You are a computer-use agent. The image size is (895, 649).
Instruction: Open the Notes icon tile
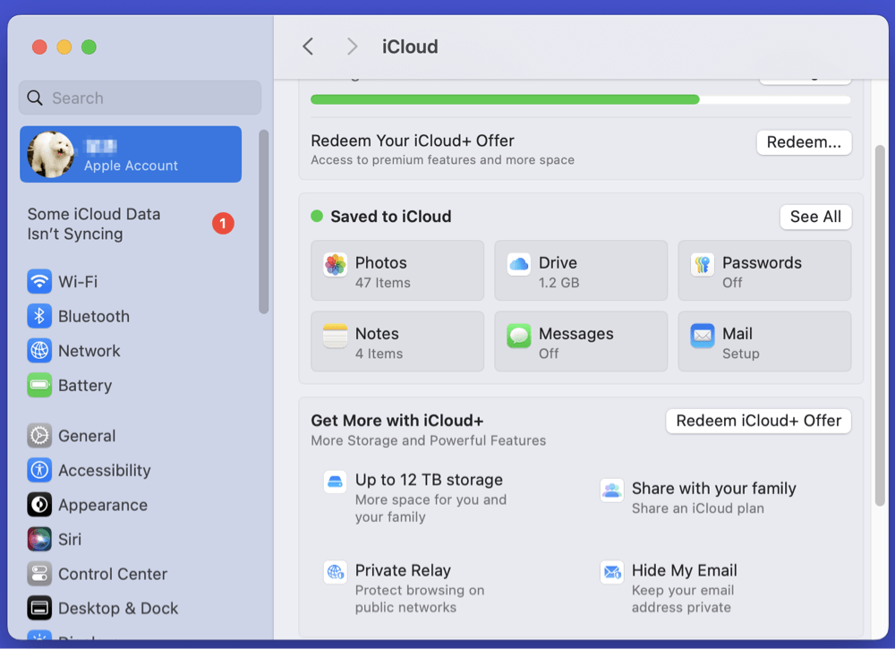click(336, 336)
